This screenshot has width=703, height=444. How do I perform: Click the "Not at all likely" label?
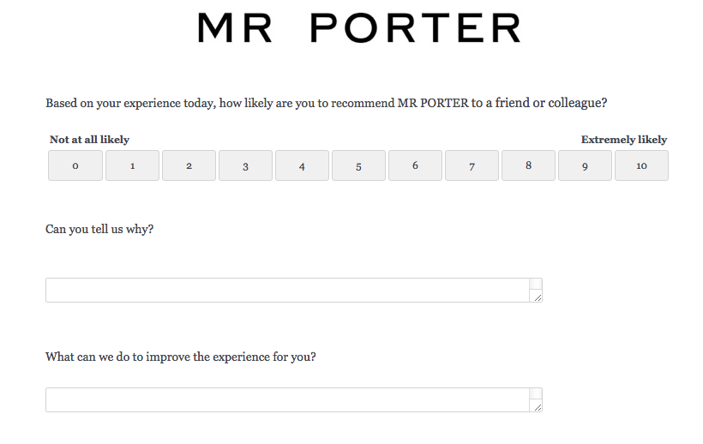click(89, 140)
